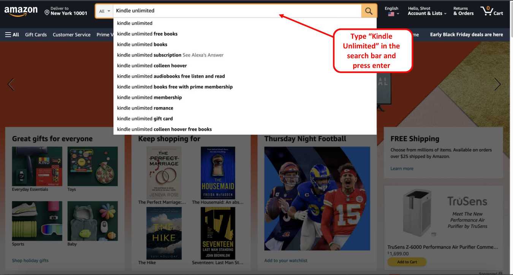513x275 pixels.
Task: Click Deliver to New York 10001
Action: pos(66,11)
